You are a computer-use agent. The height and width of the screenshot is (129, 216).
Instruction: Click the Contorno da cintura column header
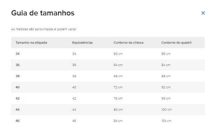click(128, 43)
